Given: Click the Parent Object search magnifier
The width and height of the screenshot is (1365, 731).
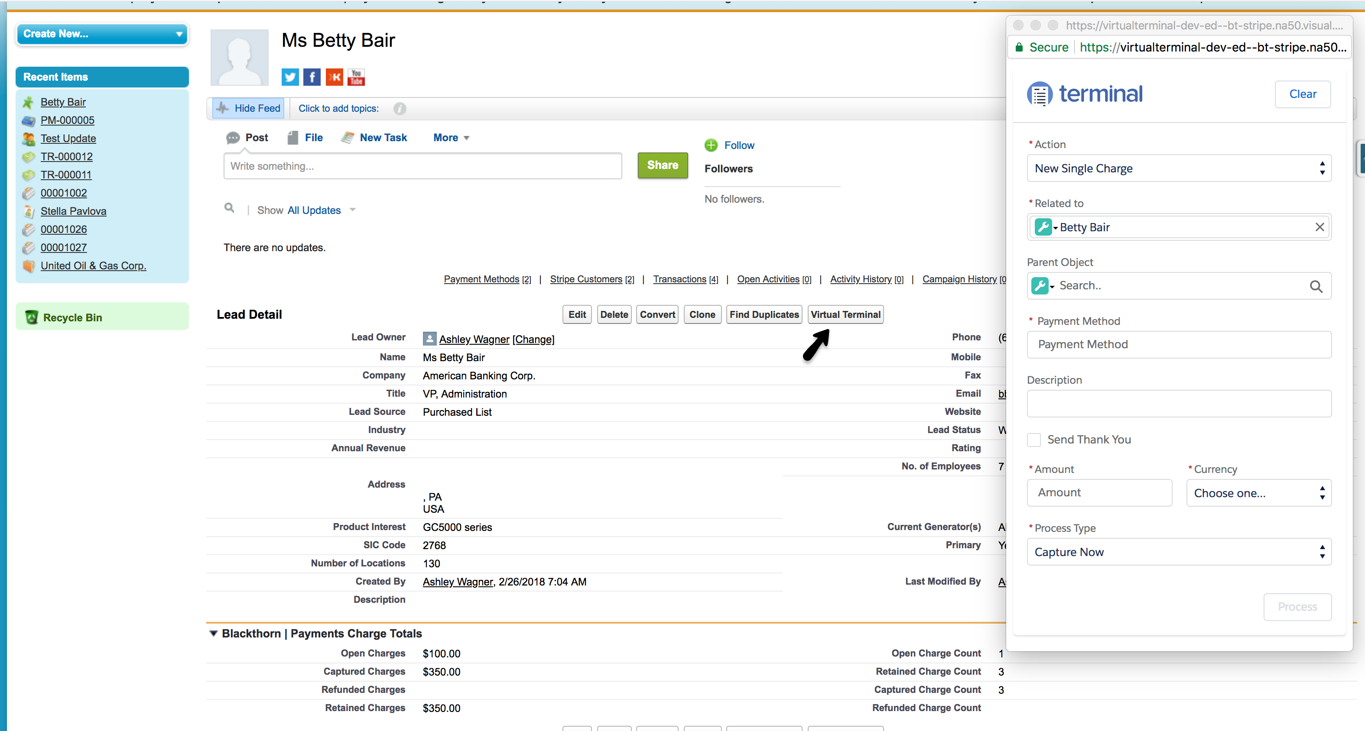Looking at the screenshot, I should (1316, 287).
